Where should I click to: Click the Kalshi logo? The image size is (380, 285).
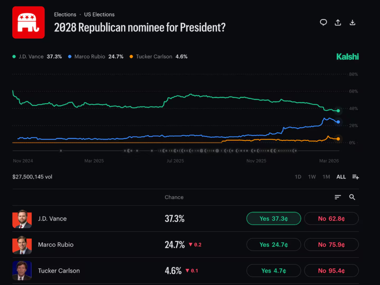pos(347,57)
